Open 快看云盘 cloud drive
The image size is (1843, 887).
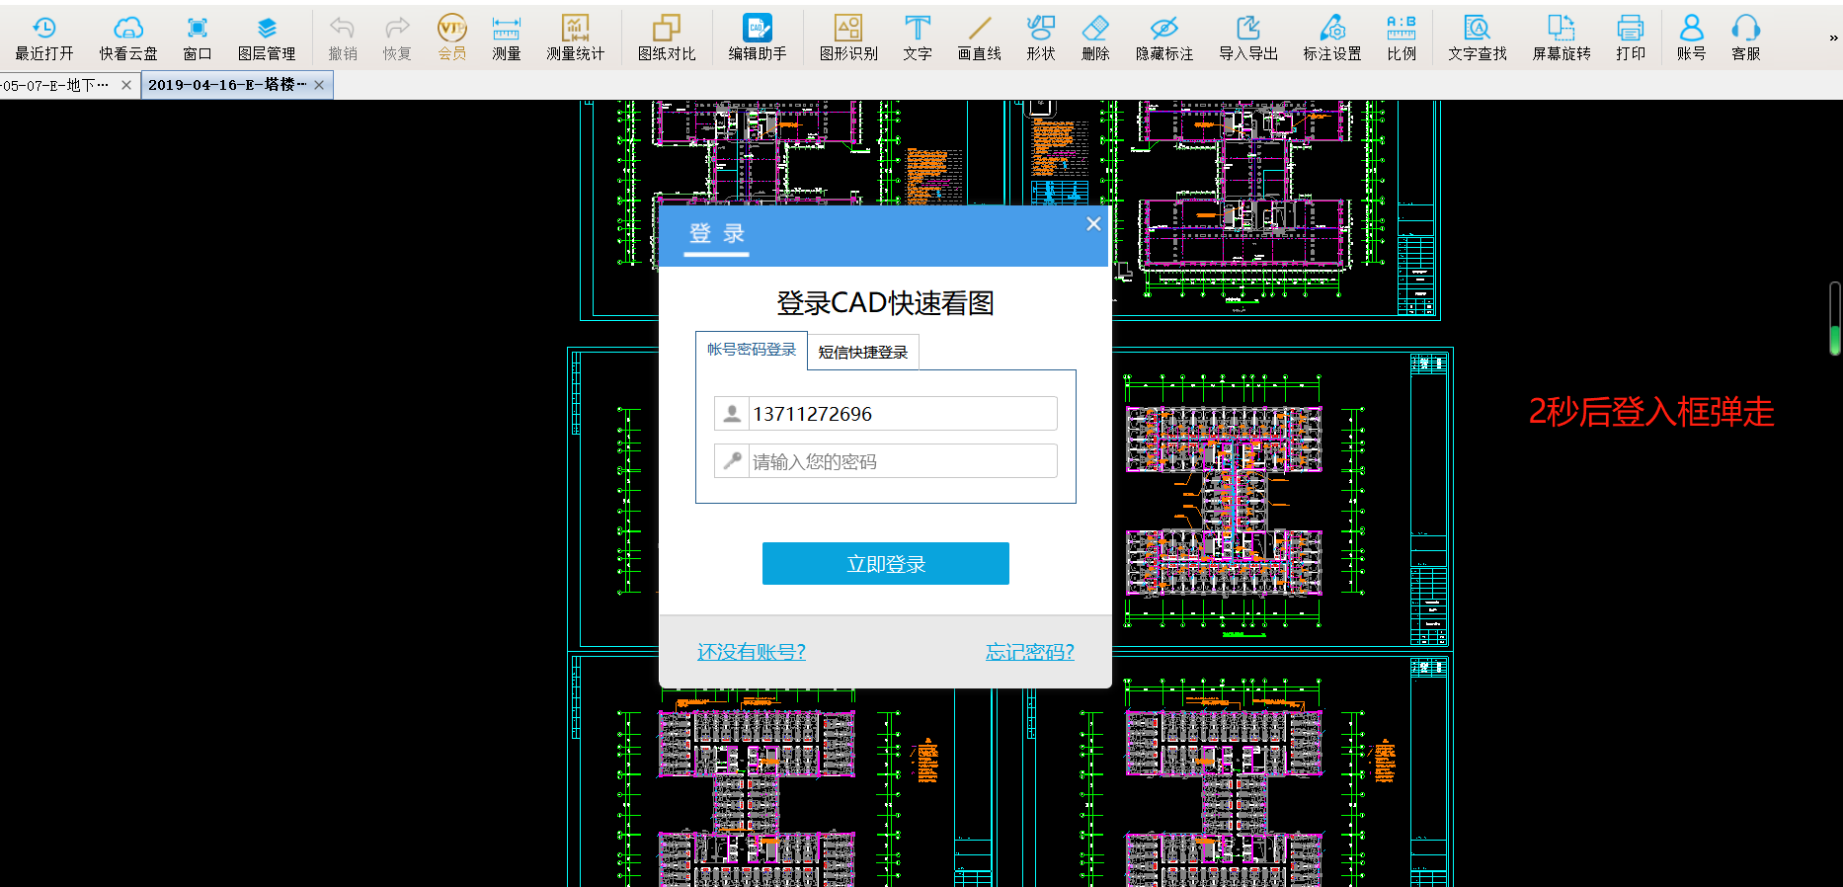point(128,38)
